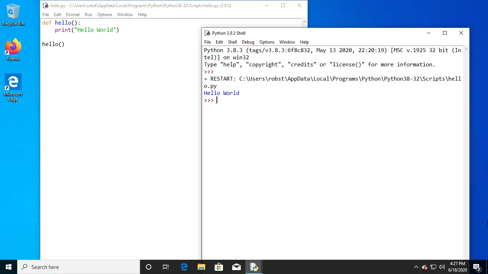
Task: Open the Mail app from the taskbar
Action: click(x=236, y=267)
